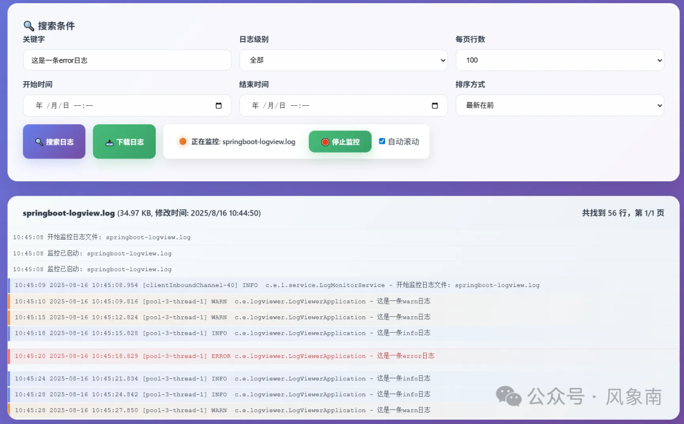Click the magnifier icon next to 搜索条件 heading
684x424 pixels.
28,26
